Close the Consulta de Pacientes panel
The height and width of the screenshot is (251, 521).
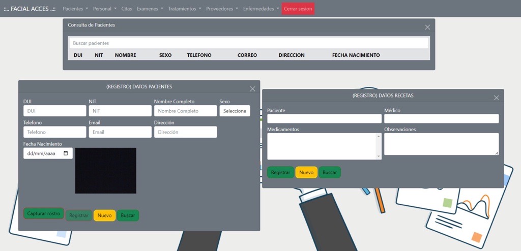coord(427,27)
